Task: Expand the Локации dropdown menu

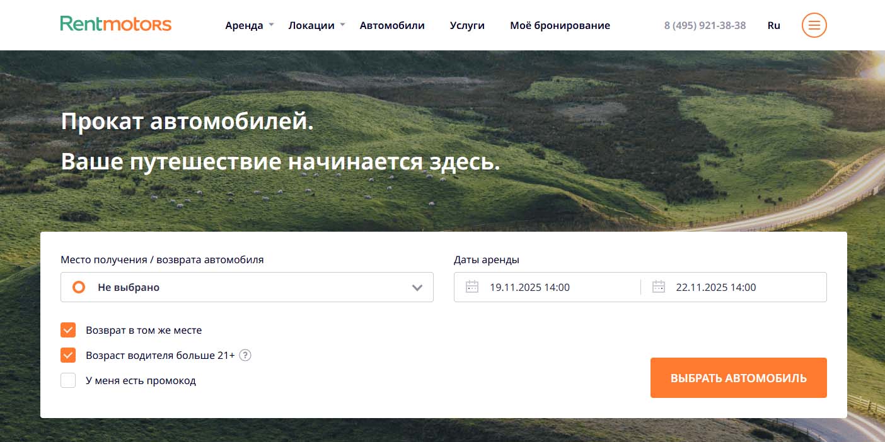Action: pos(316,25)
